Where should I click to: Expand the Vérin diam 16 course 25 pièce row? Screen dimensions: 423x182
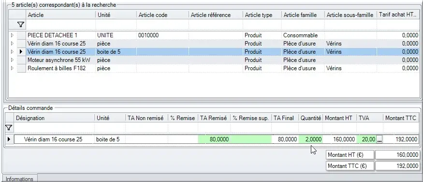coord(12,44)
